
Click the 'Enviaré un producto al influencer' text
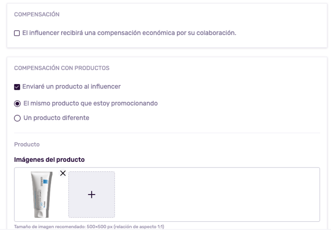point(72,86)
